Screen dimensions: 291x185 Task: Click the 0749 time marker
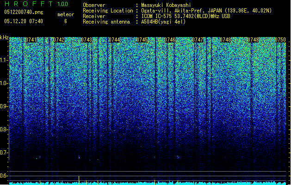pyautogui.click(x=253, y=40)
